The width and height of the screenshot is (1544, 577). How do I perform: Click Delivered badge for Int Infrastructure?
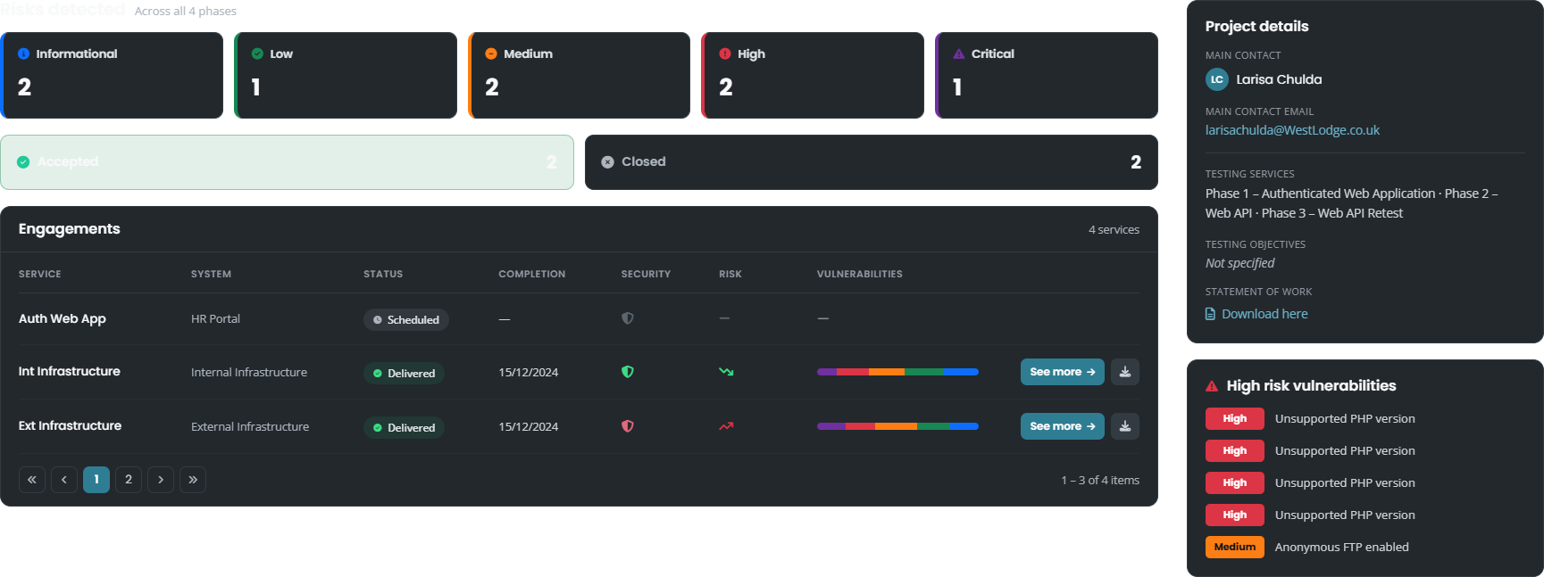tap(404, 373)
